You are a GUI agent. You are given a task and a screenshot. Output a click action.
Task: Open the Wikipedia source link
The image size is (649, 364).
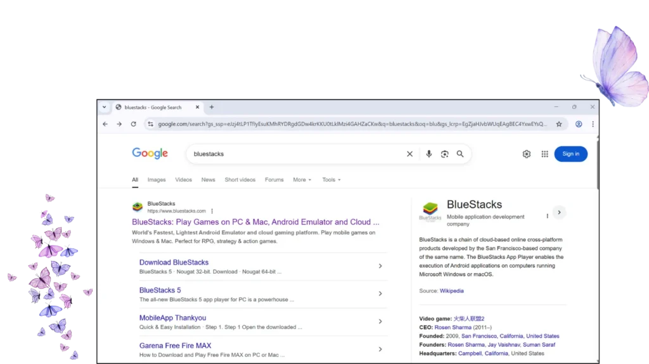pyautogui.click(x=451, y=291)
